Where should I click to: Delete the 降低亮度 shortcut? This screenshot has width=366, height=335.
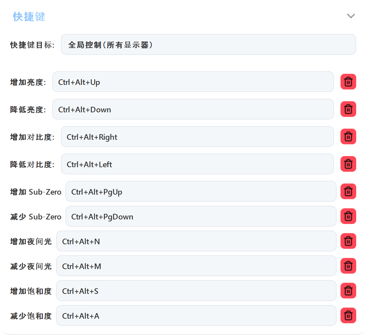348,109
